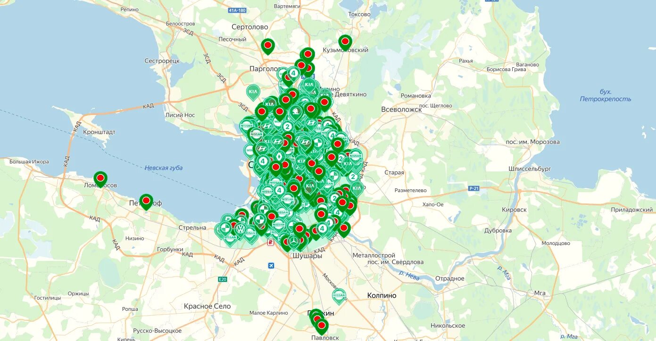Viewport: 656px width, 341px height.
Task: Expand the 2 cluster marker below Skoda marker
Action: coord(287,127)
